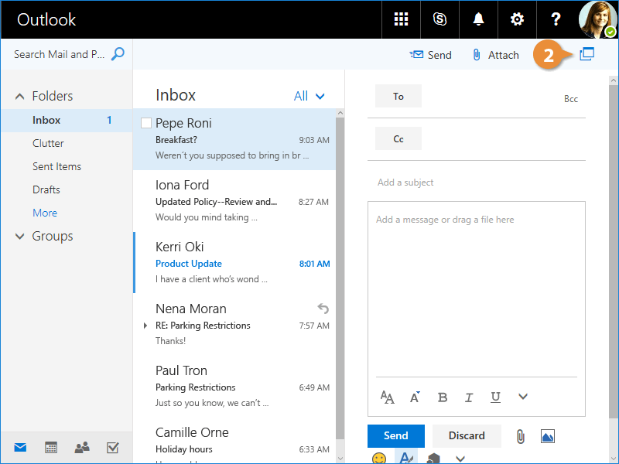Collapse the Folders section
Screen dimensions: 619x464
click(20, 97)
